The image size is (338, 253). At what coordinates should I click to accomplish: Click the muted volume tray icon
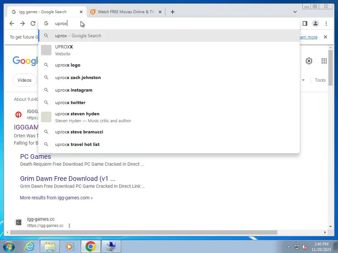click(305, 247)
